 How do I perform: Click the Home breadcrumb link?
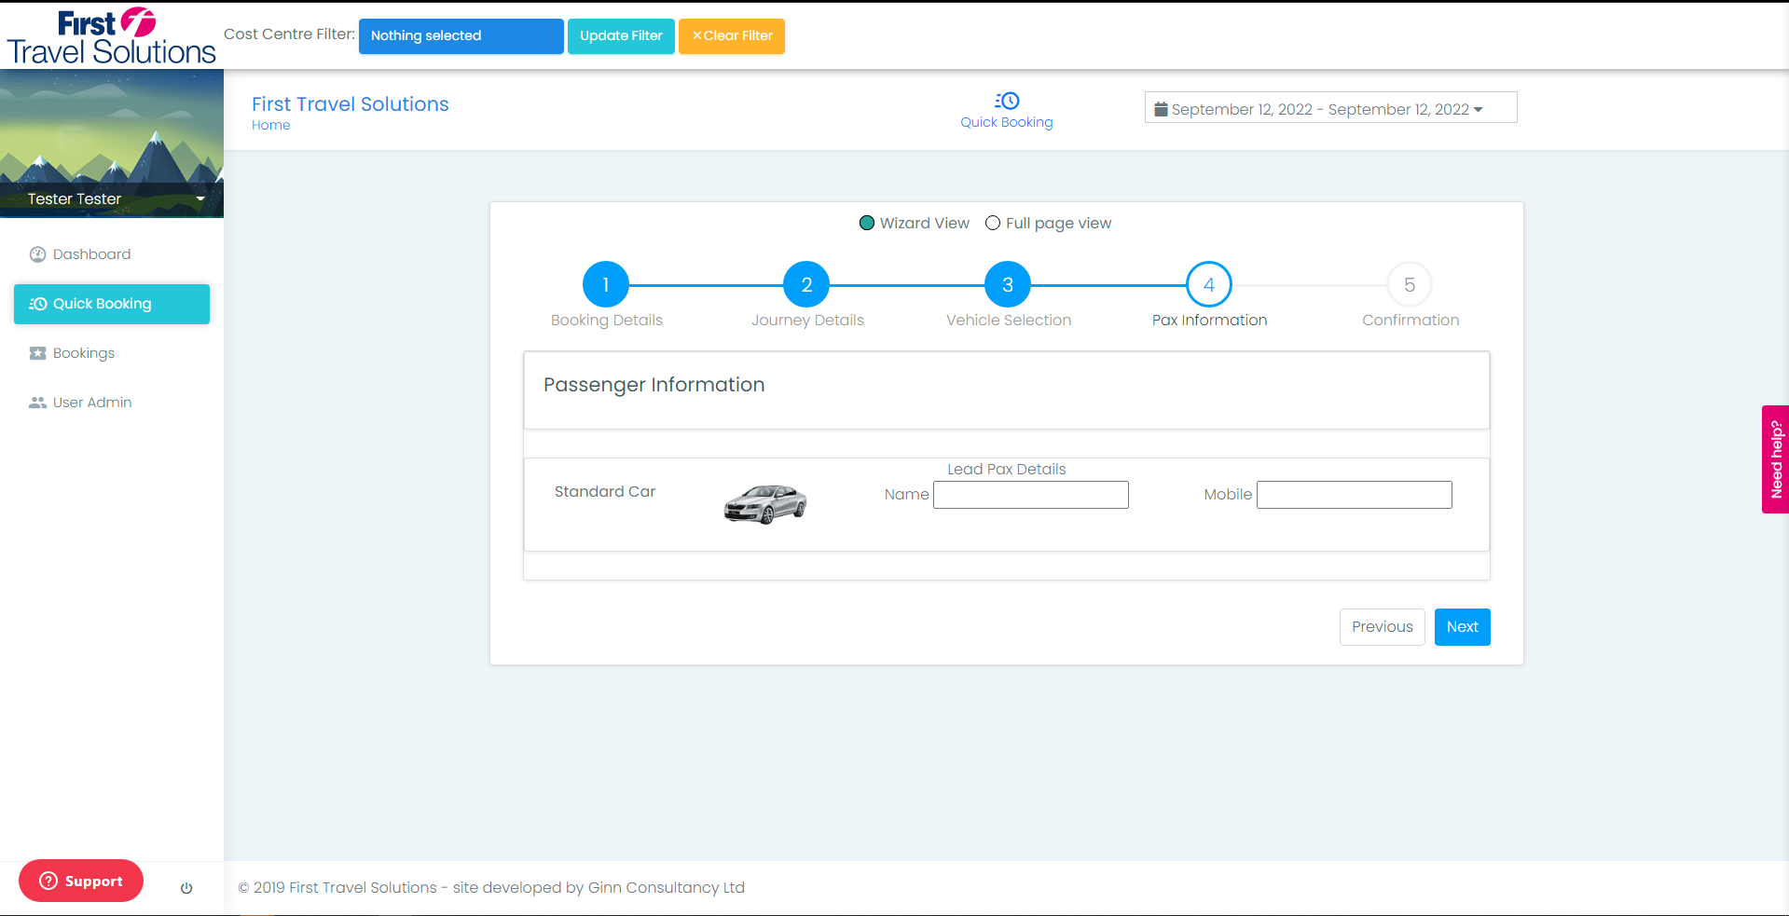pyautogui.click(x=270, y=125)
